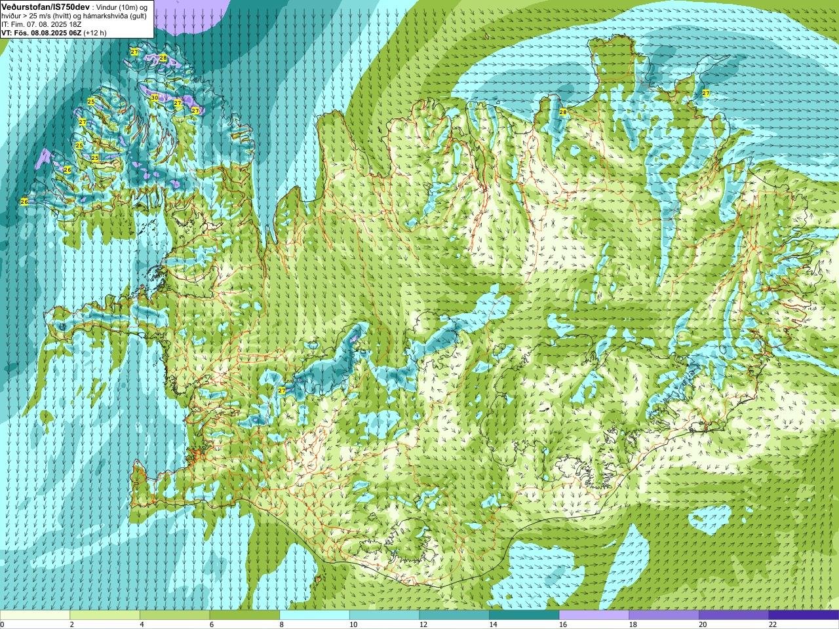839x629 pixels.
Task: Click the legend tick label '14'
Action: click(493, 625)
